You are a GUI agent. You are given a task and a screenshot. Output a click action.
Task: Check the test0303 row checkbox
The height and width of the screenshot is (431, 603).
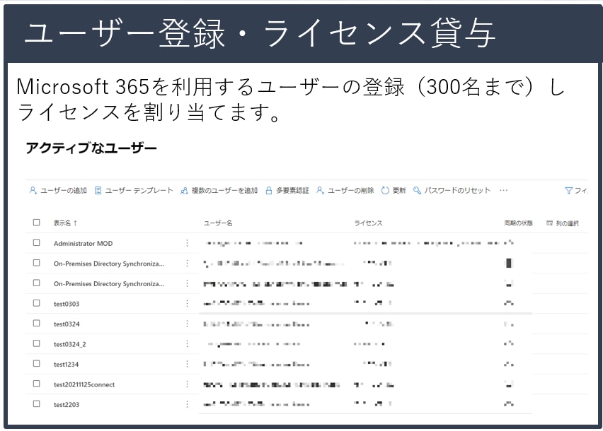37,303
